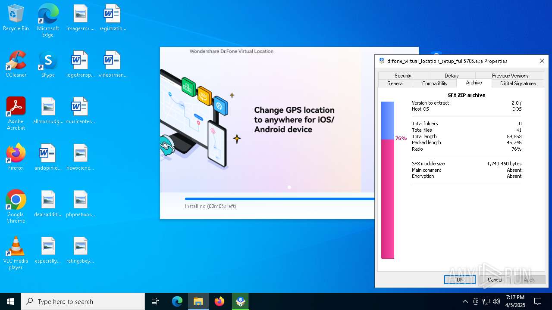Show hidden system tray icons

pos(465,301)
